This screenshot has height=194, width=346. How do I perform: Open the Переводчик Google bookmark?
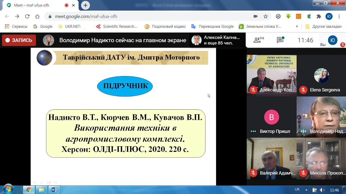pos(212,26)
